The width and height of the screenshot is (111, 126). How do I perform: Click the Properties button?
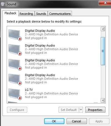point(95,110)
